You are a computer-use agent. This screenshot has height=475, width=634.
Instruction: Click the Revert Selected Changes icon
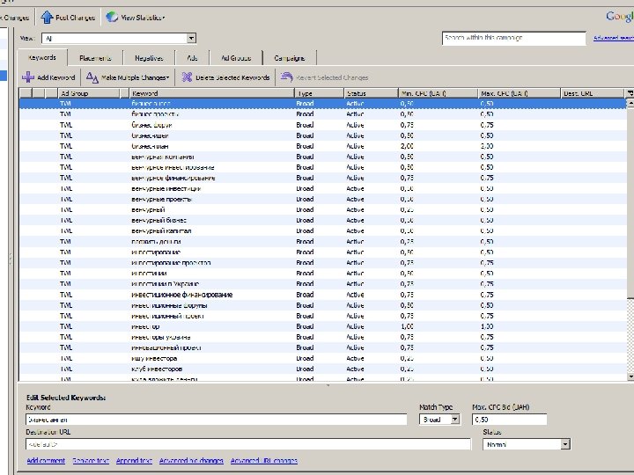[x=286, y=77]
